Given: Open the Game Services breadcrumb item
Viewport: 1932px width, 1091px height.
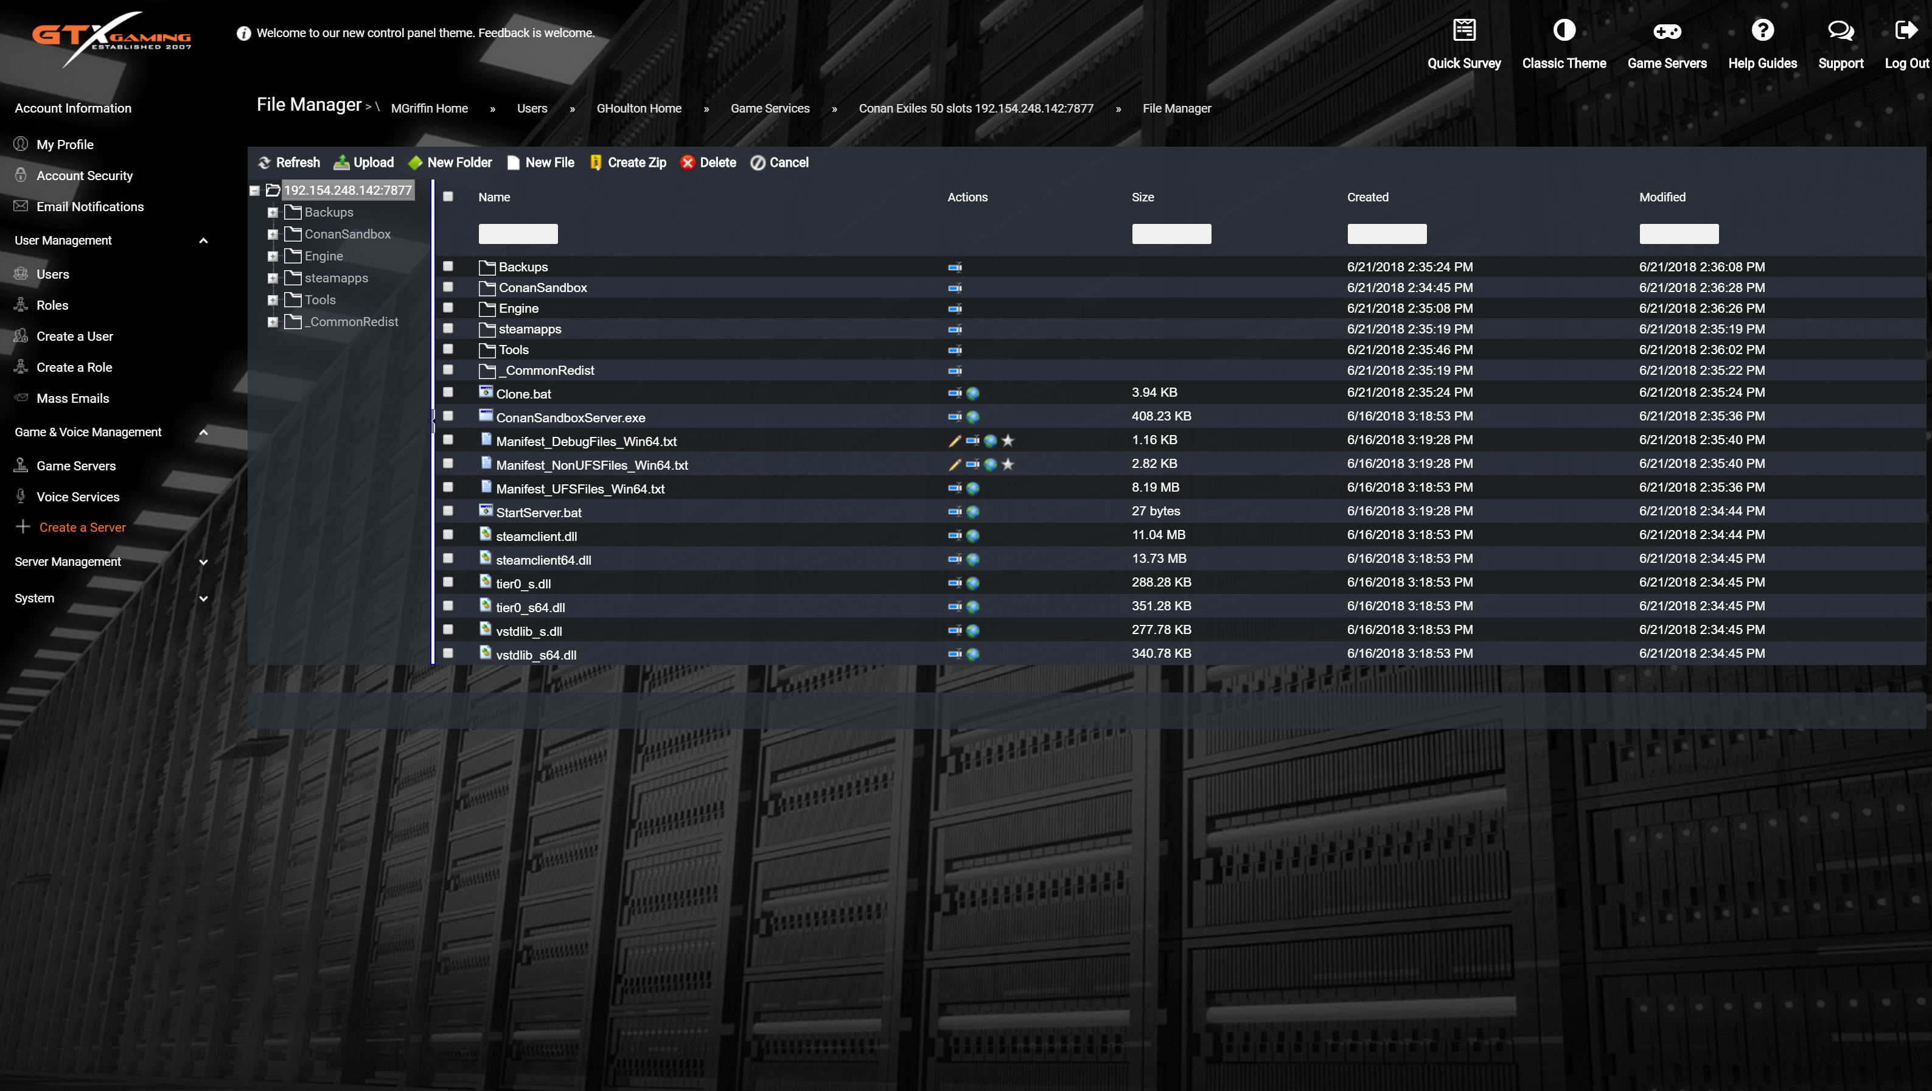Looking at the screenshot, I should pos(770,108).
